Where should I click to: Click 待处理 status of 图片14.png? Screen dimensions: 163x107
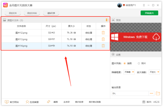[x=89, y=46]
